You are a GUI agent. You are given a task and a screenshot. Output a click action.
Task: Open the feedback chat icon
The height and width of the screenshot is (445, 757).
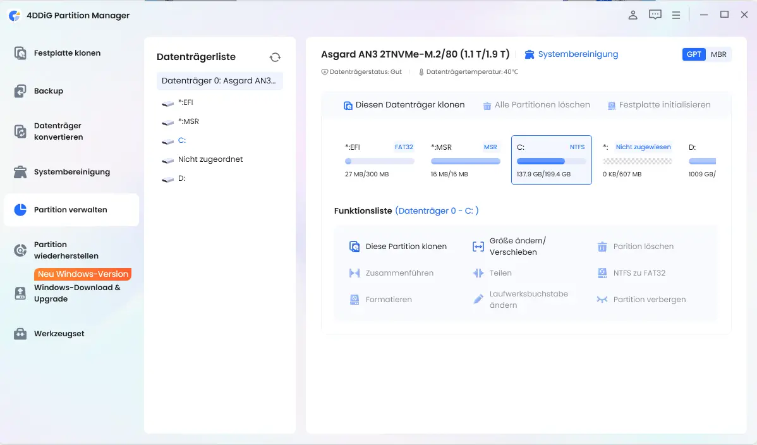pyautogui.click(x=655, y=15)
